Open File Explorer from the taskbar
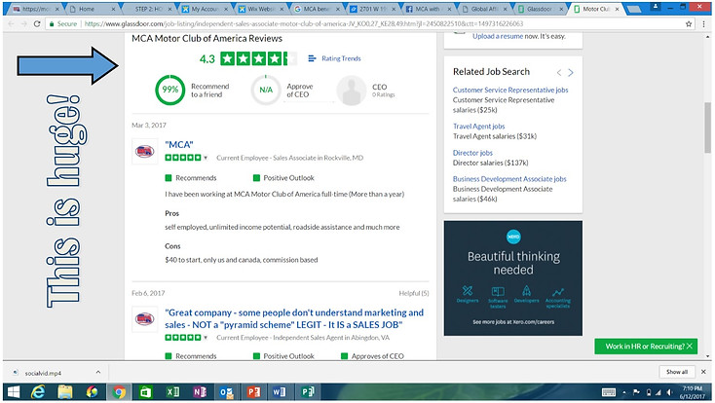This screenshot has width=715, height=403. point(64,392)
